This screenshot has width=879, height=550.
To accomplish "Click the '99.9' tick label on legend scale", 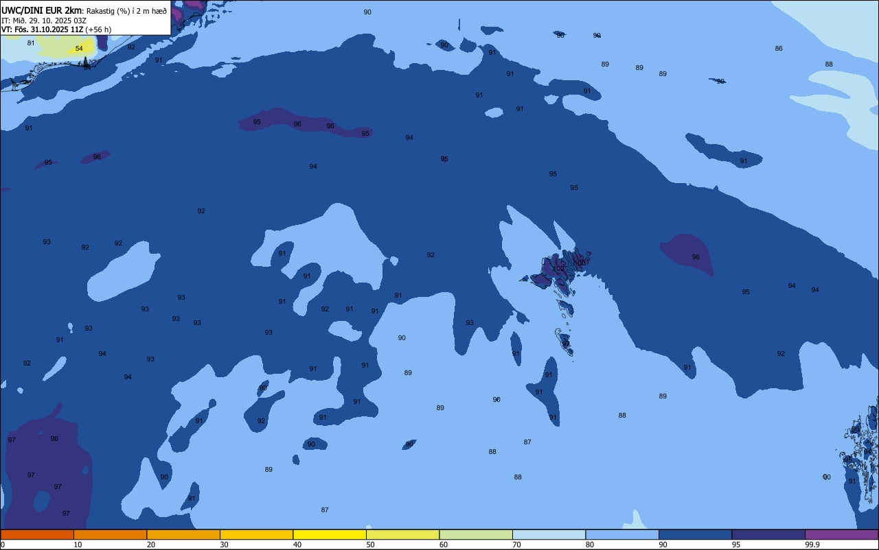I will pos(812,545).
